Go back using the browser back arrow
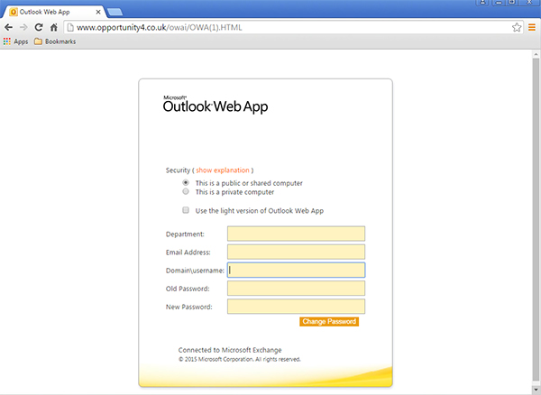Image resolution: width=541 pixels, height=395 pixels. [9, 27]
